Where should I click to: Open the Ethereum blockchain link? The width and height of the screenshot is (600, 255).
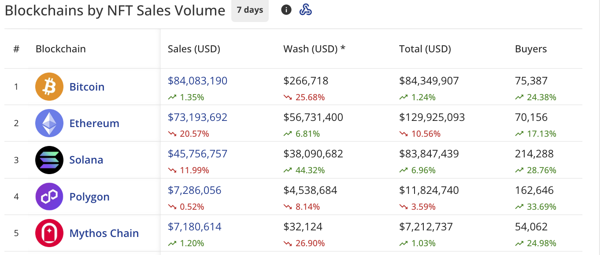94,123
